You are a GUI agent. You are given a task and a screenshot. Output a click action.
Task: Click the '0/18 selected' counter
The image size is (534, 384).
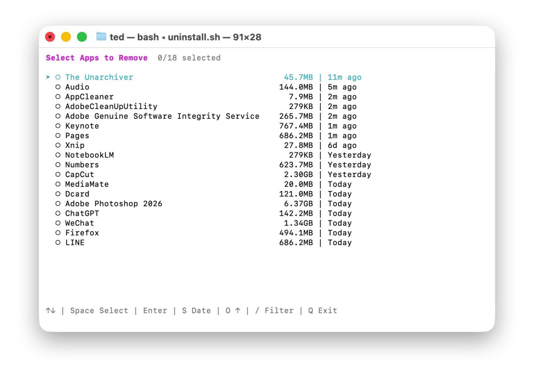[189, 58]
